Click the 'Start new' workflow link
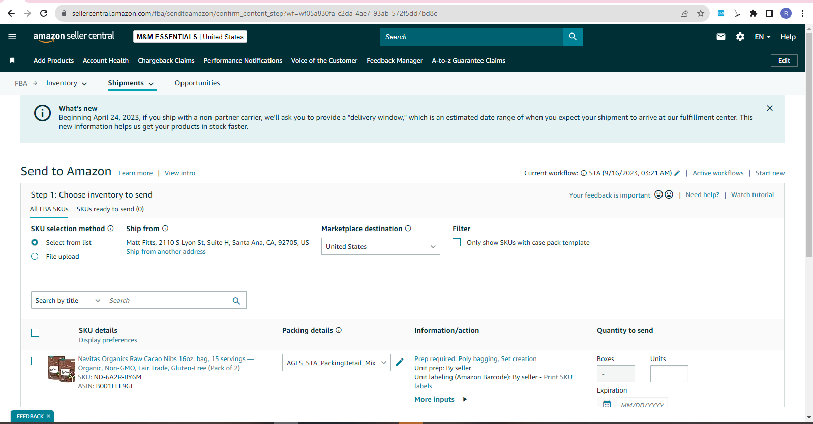This screenshot has width=813, height=424. (x=770, y=173)
